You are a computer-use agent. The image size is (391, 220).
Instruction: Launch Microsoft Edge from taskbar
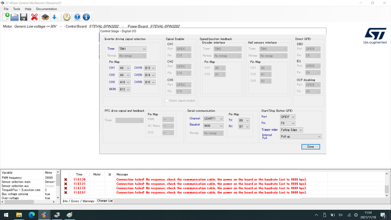tap(32, 215)
